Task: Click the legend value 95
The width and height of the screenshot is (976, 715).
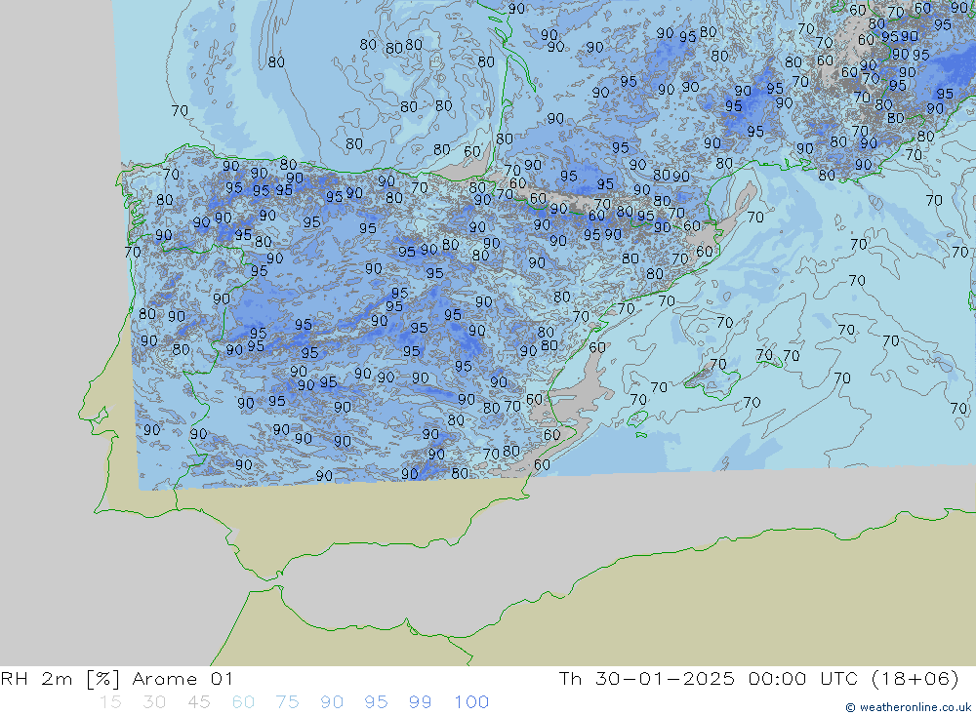Action: pos(376,702)
